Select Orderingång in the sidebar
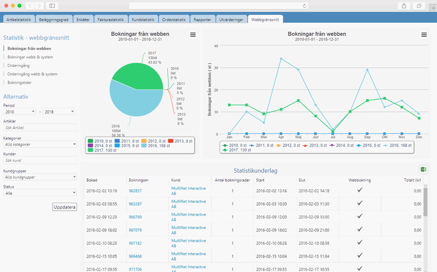437x272 pixels. pos(18,65)
